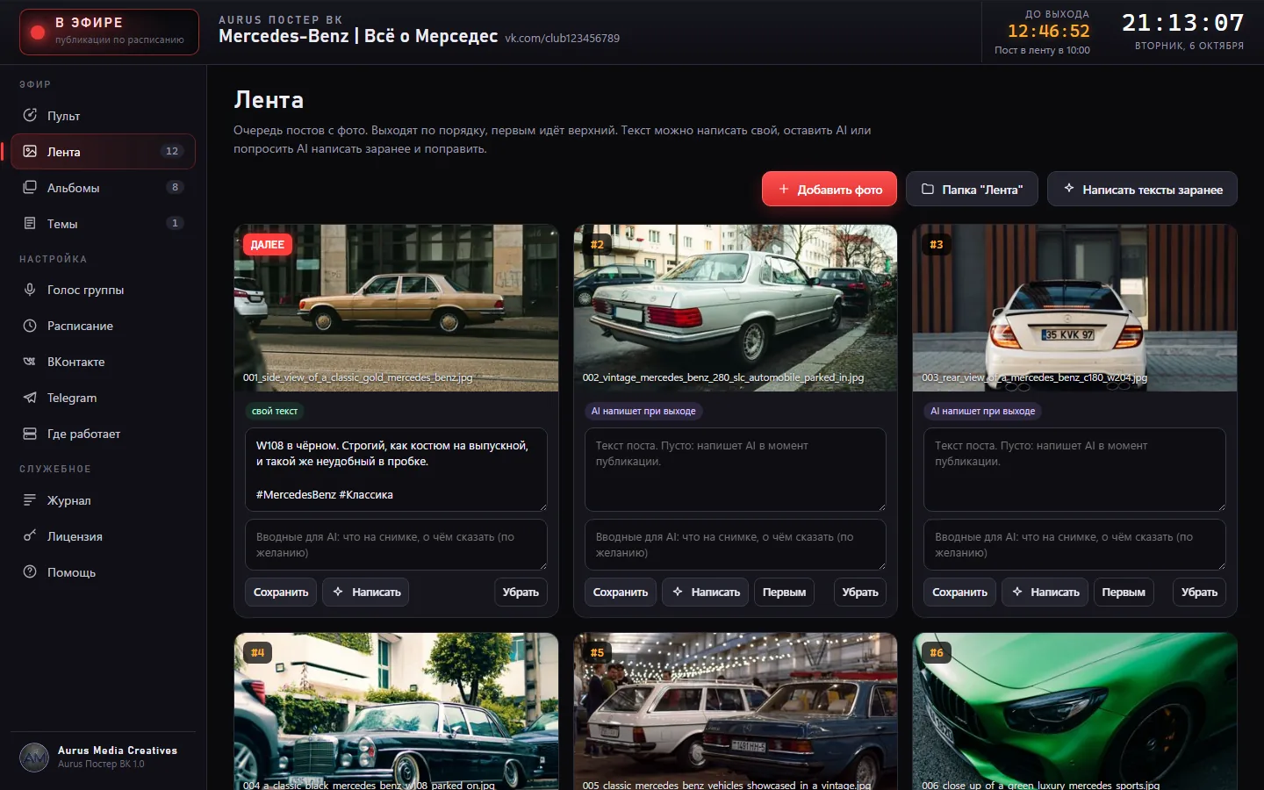
Task: Open Расписание clock icon
Action: click(30, 325)
